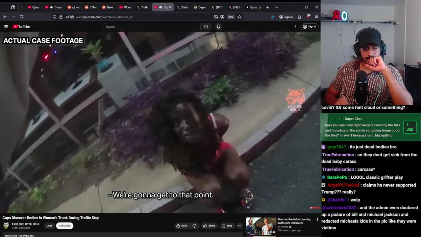421x237 pixels.
Task: Click the autoplay blocked permission icon
Action: point(72,17)
